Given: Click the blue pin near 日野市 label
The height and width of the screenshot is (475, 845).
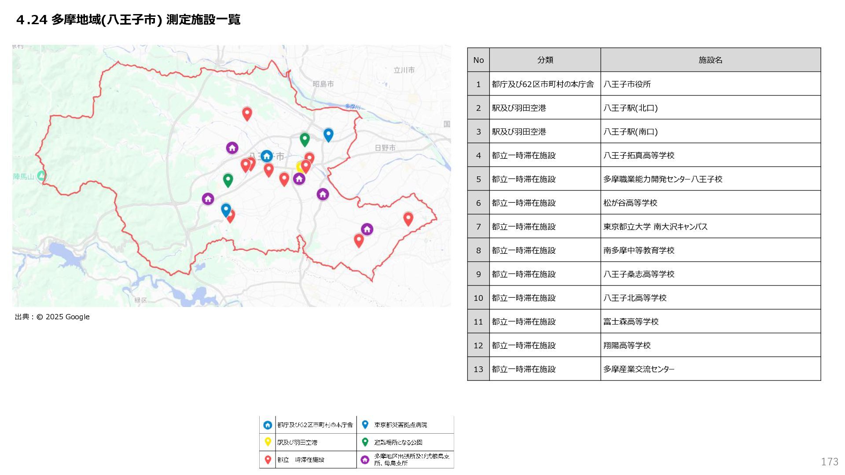Looking at the screenshot, I should (x=328, y=135).
